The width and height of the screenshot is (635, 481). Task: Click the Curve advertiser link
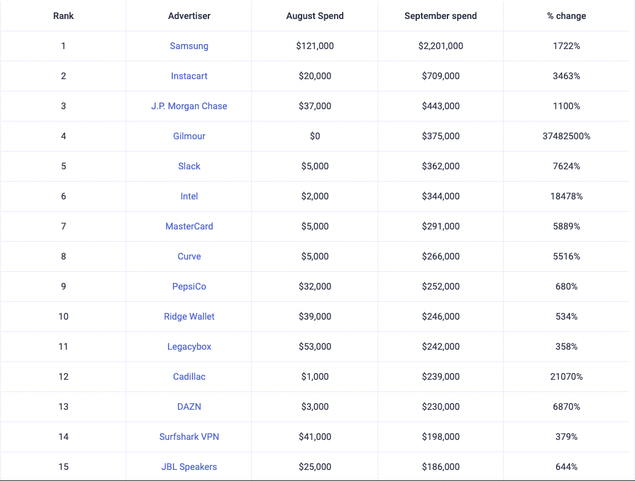(189, 256)
